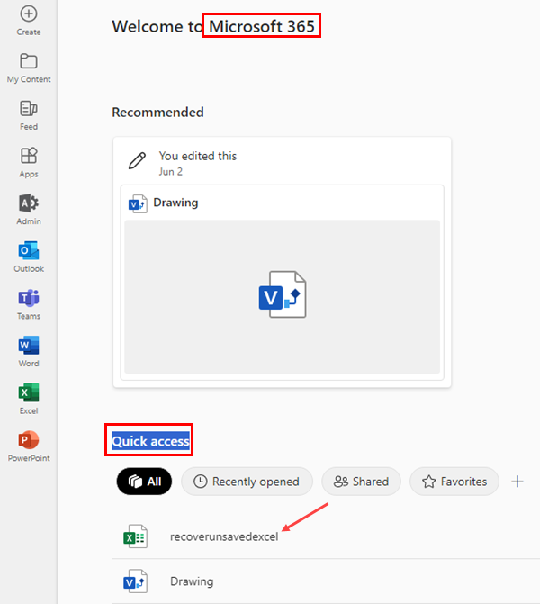Switch to the Favorites filter
Viewport: 540px width, 604px height.
(454, 482)
